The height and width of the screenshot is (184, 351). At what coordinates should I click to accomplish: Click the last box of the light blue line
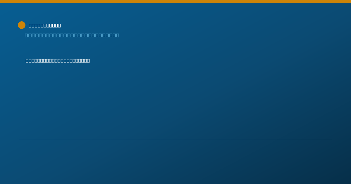[118, 35]
